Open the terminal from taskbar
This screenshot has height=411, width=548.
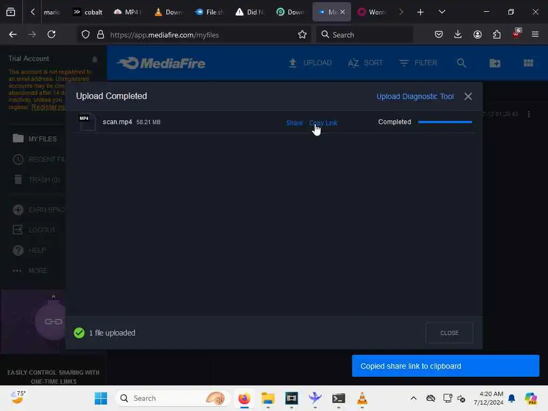pyautogui.click(x=339, y=398)
